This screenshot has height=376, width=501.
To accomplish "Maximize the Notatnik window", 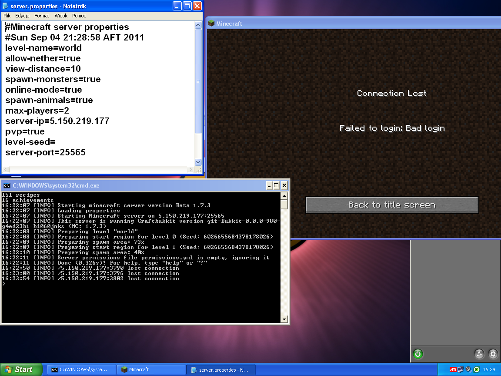I will (x=187, y=6).
